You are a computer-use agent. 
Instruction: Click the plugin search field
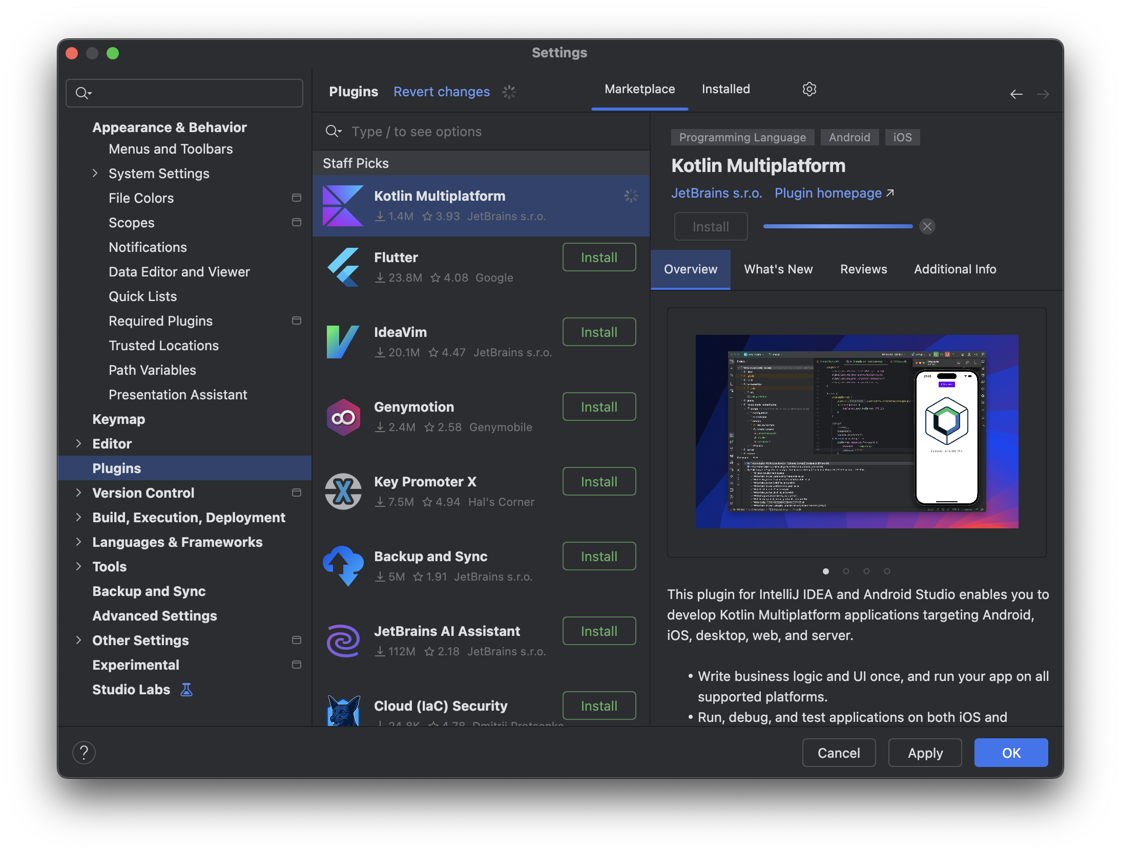[x=482, y=132]
